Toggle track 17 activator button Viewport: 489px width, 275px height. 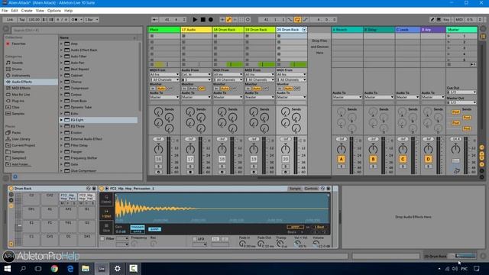[x=190, y=160]
